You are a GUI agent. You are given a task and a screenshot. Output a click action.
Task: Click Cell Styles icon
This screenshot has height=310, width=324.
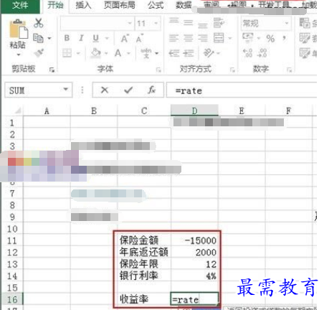click(305, 53)
